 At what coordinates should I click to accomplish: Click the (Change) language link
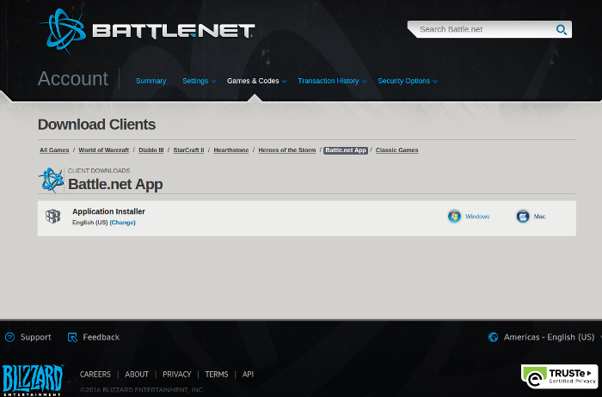pyautogui.click(x=122, y=223)
